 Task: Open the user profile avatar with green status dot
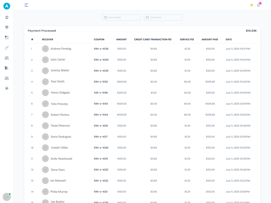click(7, 197)
